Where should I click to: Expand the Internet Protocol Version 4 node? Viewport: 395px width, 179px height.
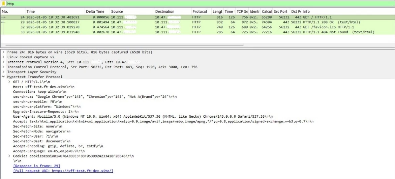pyautogui.click(x=3, y=62)
